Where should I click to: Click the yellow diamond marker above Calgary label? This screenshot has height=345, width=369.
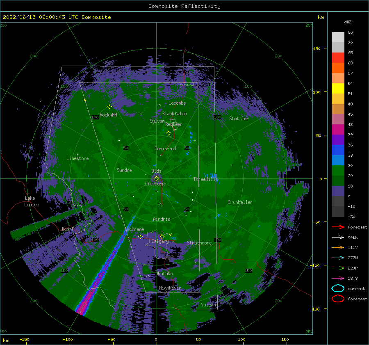(162, 236)
